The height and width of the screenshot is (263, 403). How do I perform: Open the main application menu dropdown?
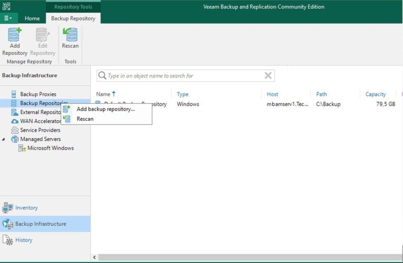click(9, 18)
